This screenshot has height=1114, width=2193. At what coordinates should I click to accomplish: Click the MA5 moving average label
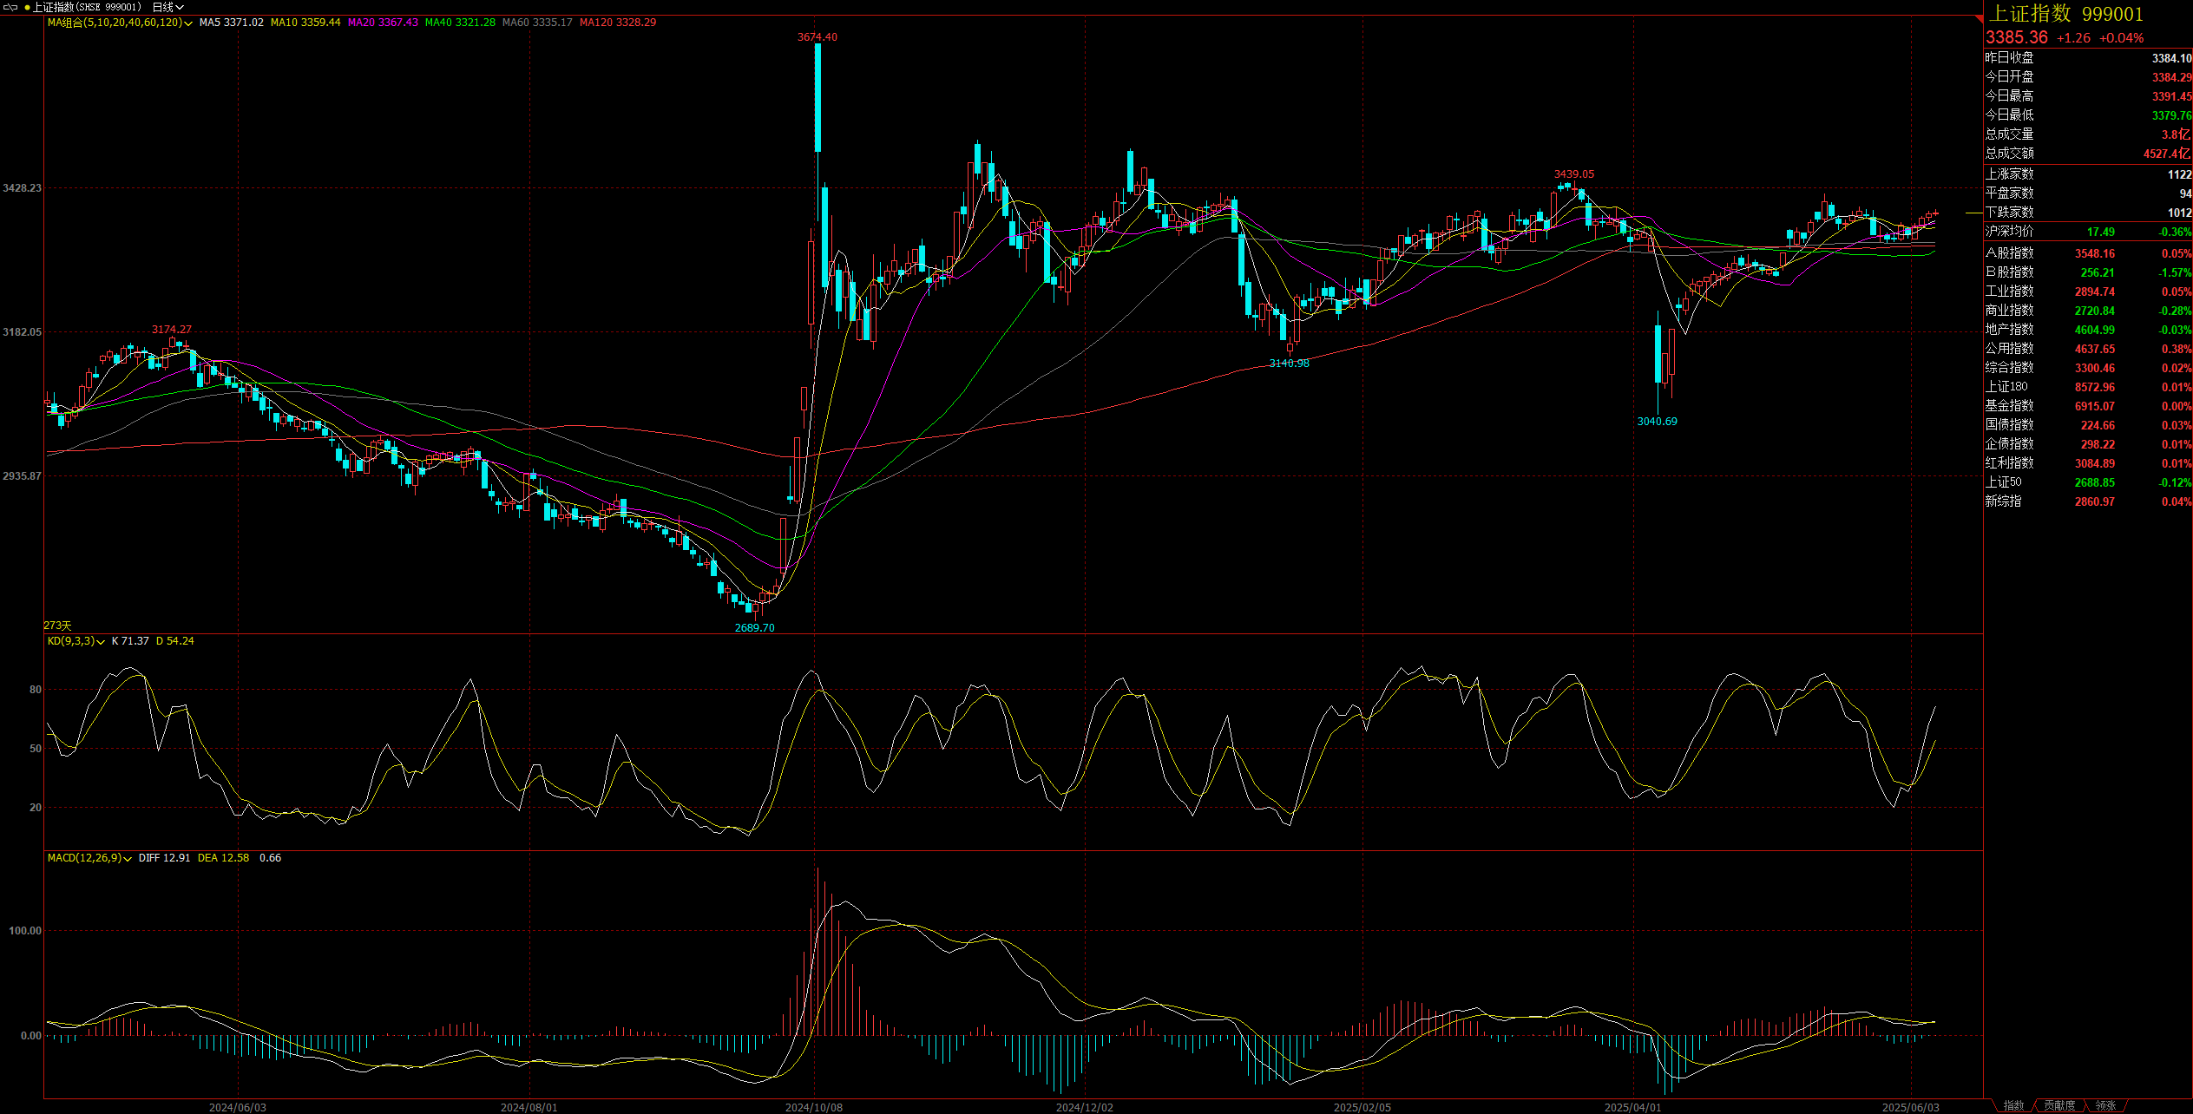tap(231, 23)
